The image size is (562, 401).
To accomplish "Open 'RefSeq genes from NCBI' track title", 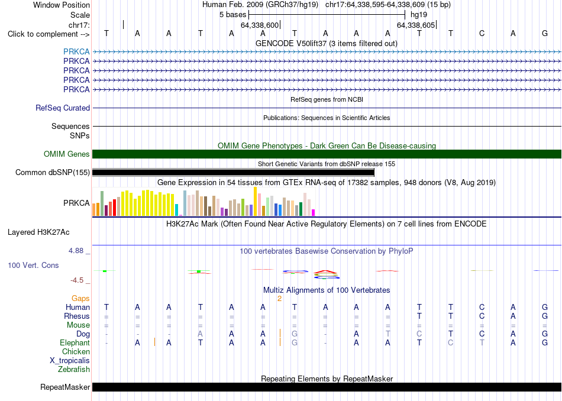I will tap(327, 99).
